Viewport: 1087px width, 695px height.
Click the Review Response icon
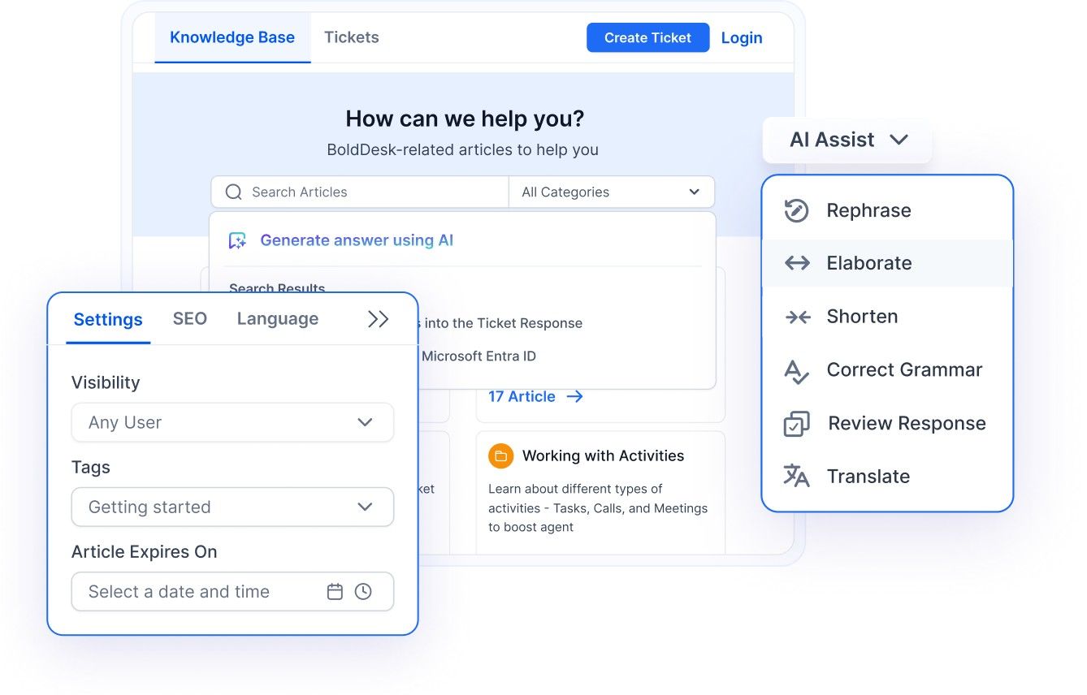796,424
